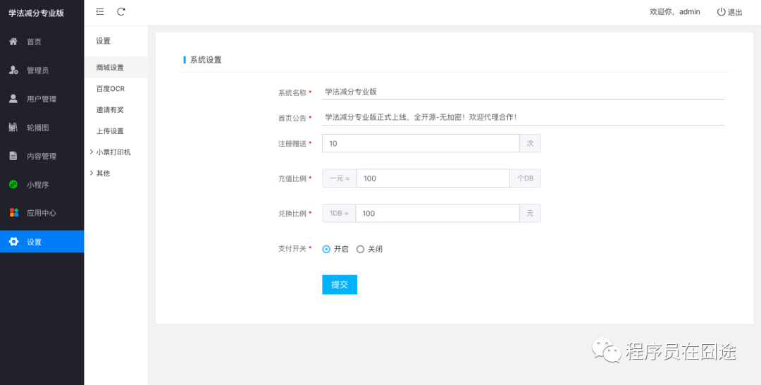Screen dimensions: 761x385
Task: Open 首页 in the left navigation
Action: pyautogui.click(x=42, y=42)
